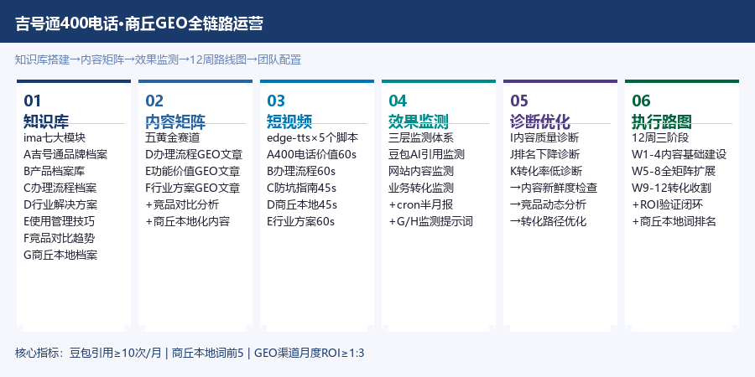The image size is (755, 377).
Task: Select →内容新鲜度检查
Action: click(554, 188)
